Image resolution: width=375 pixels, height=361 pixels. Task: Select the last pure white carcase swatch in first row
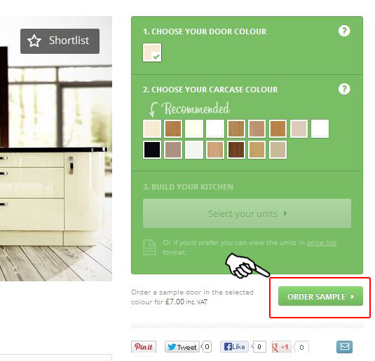[x=320, y=129]
